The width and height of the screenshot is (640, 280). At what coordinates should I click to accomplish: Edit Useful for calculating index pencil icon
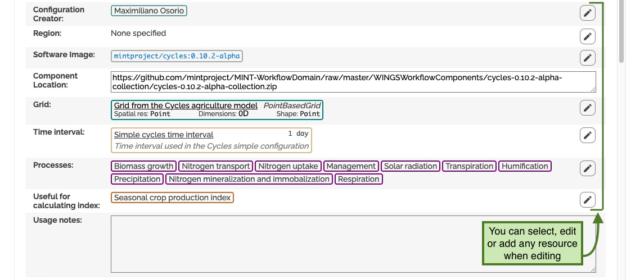(x=587, y=200)
